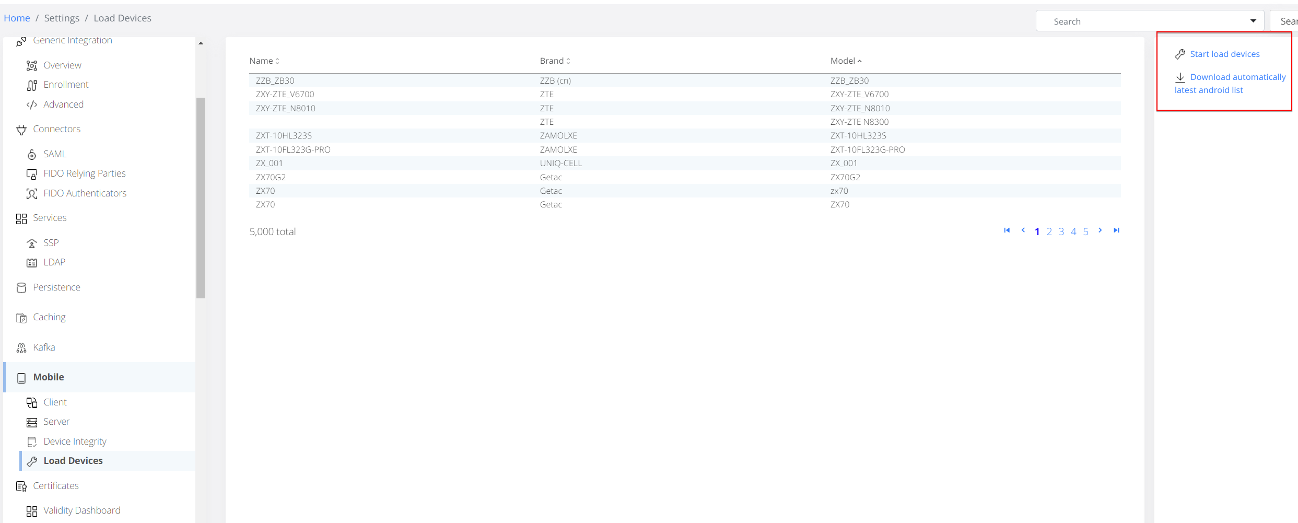Go to page 3 of device list
The image size is (1298, 523).
coord(1061,231)
